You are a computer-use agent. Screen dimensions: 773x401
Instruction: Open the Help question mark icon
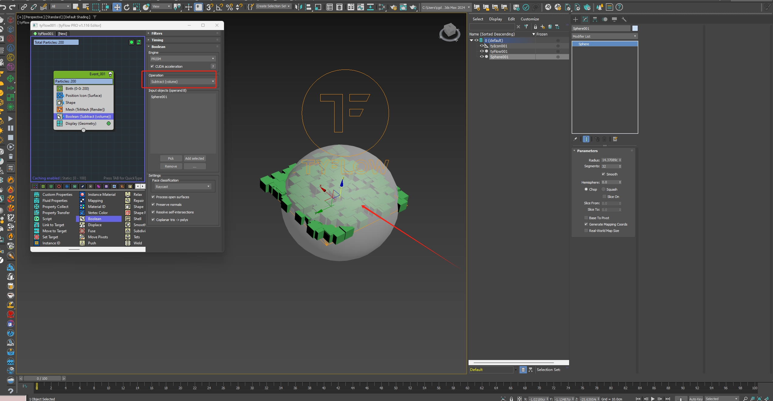[619, 7]
